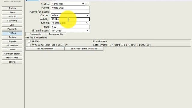The image size is (192, 108).
Task: Open the Reports page
Action: tap(12, 41)
